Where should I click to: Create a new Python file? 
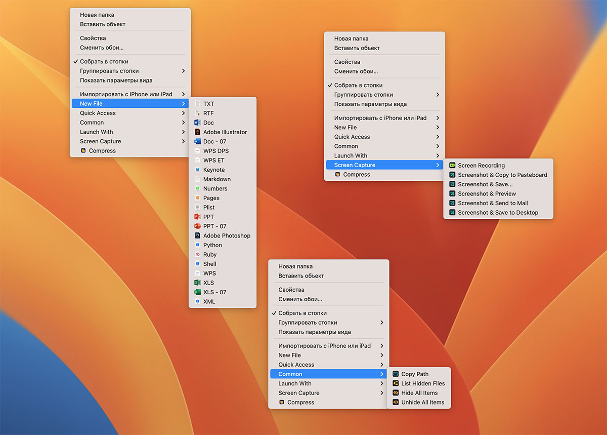212,245
